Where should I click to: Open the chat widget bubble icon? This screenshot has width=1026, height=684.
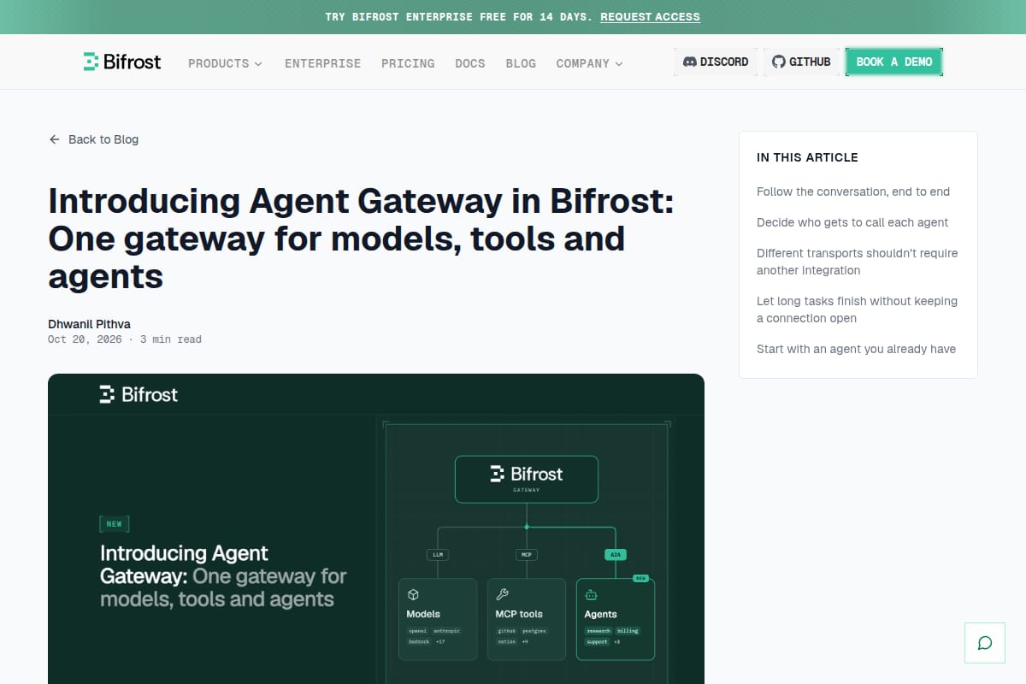coord(985,643)
